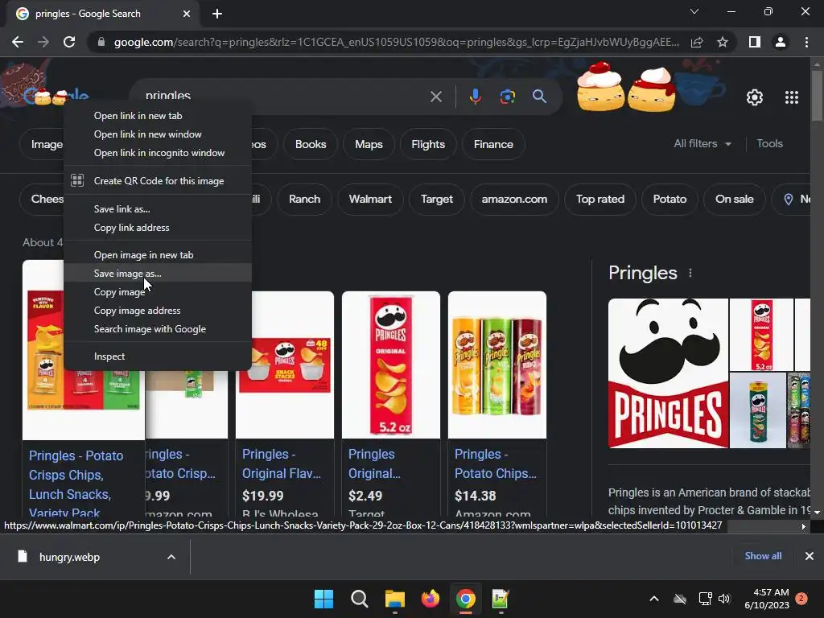
Task: Expand options for hungry.webp download
Action: point(171,557)
